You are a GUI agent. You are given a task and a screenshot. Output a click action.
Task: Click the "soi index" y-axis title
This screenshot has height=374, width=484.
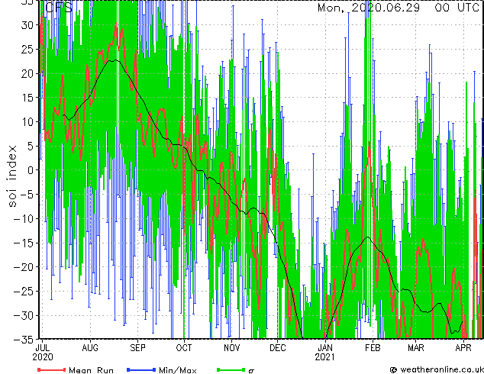(11, 176)
